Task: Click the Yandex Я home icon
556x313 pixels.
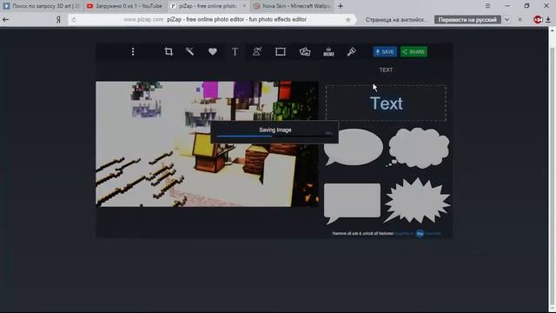Action: pos(58,20)
